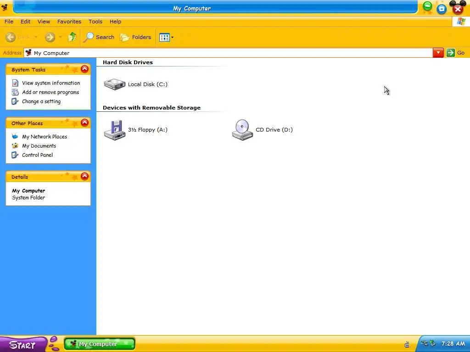
Task: Click the Hard Disk Drives group header
Action: (128, 62)
